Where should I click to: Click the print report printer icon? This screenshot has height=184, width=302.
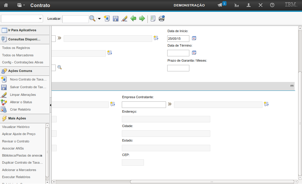(x=162, y=19)
